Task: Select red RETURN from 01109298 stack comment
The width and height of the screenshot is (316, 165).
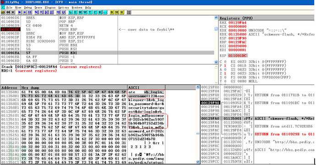Action: pyautogui.click(x=284, y=134)
